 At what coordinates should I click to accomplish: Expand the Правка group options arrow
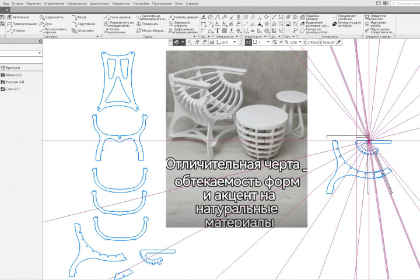[194, 37]
